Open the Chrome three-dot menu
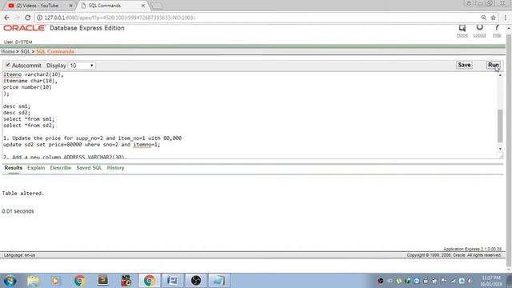Screen dimensions: 512x288 (506, 18)
